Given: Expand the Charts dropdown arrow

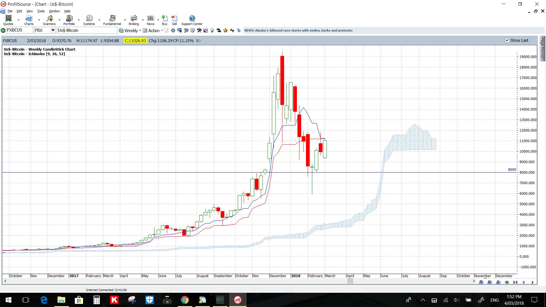Looking at the screenshot, I should pos(39,20).
